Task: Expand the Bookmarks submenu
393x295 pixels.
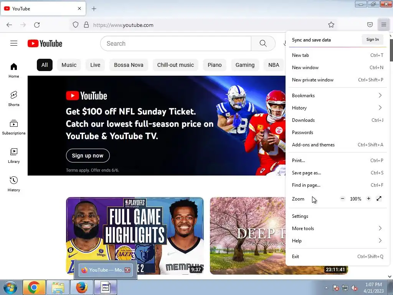Action: 338,96
